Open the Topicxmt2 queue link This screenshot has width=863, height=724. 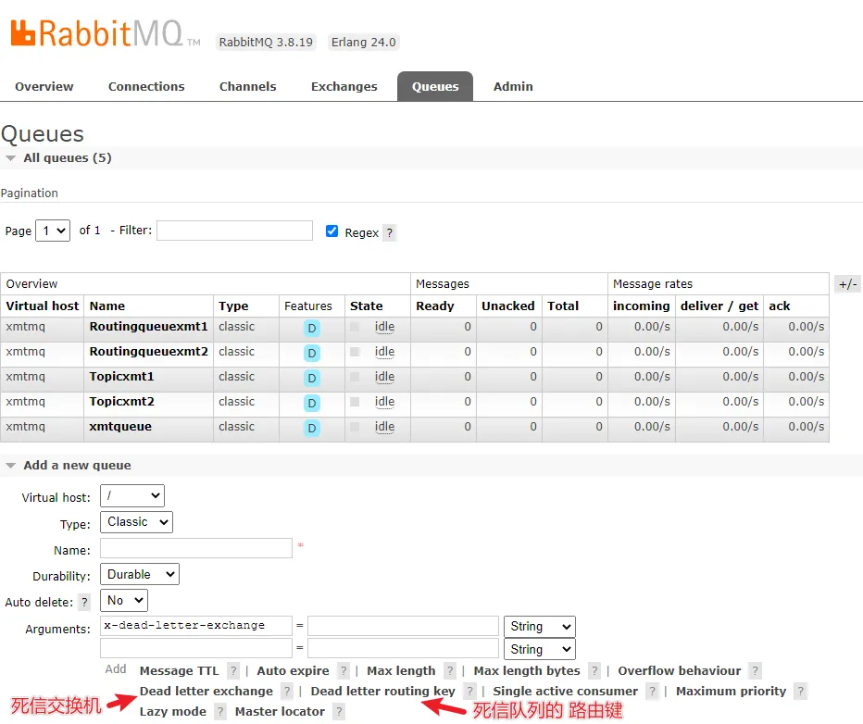pyautogui.click(x=121, y=402)
